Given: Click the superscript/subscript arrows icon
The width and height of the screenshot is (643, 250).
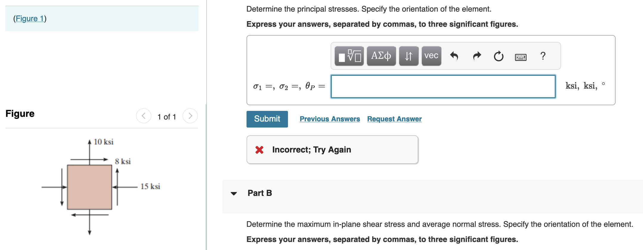Looking at the screenshot, I should point(408,56).
